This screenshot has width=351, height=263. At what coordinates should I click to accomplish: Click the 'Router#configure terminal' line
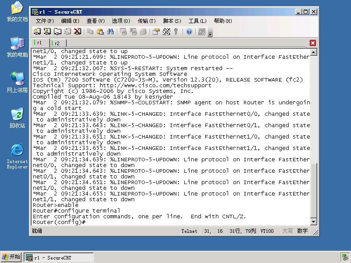[76, 211]
